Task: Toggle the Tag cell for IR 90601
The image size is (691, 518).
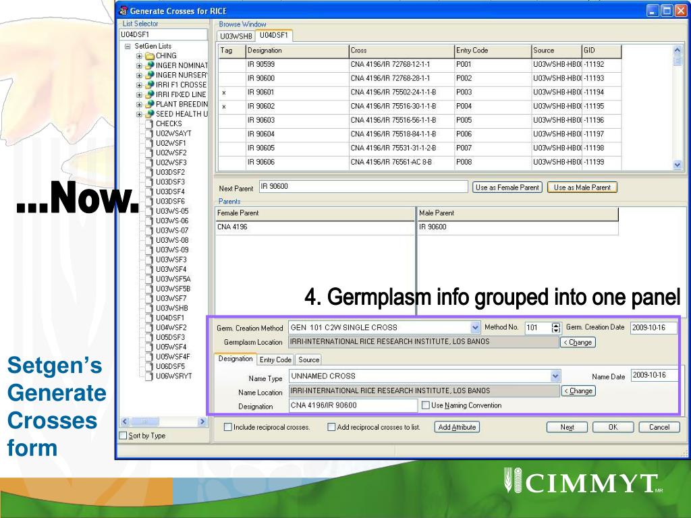Action: pyautogui.click(x=232, y=92)
